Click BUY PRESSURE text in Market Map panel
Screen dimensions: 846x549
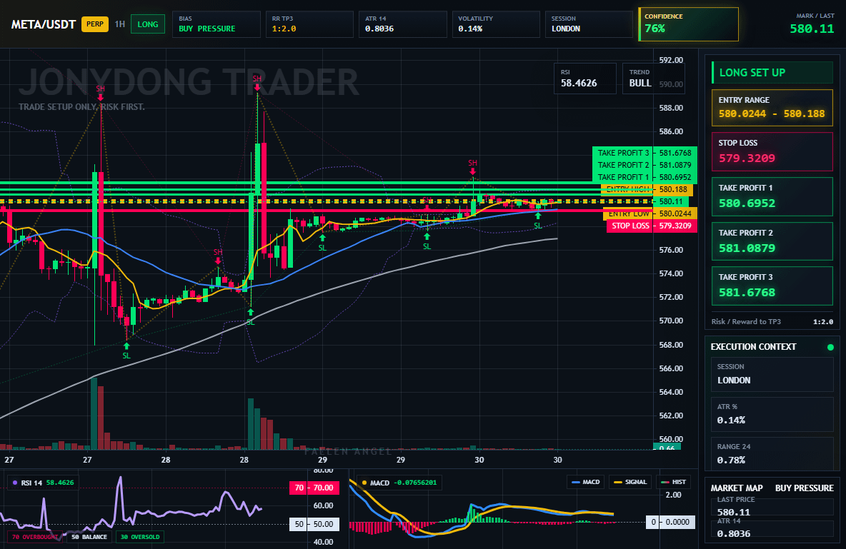pos(805,488)
